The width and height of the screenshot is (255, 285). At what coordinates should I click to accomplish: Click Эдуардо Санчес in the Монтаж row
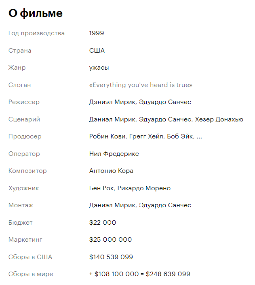(x=165, y=205)
